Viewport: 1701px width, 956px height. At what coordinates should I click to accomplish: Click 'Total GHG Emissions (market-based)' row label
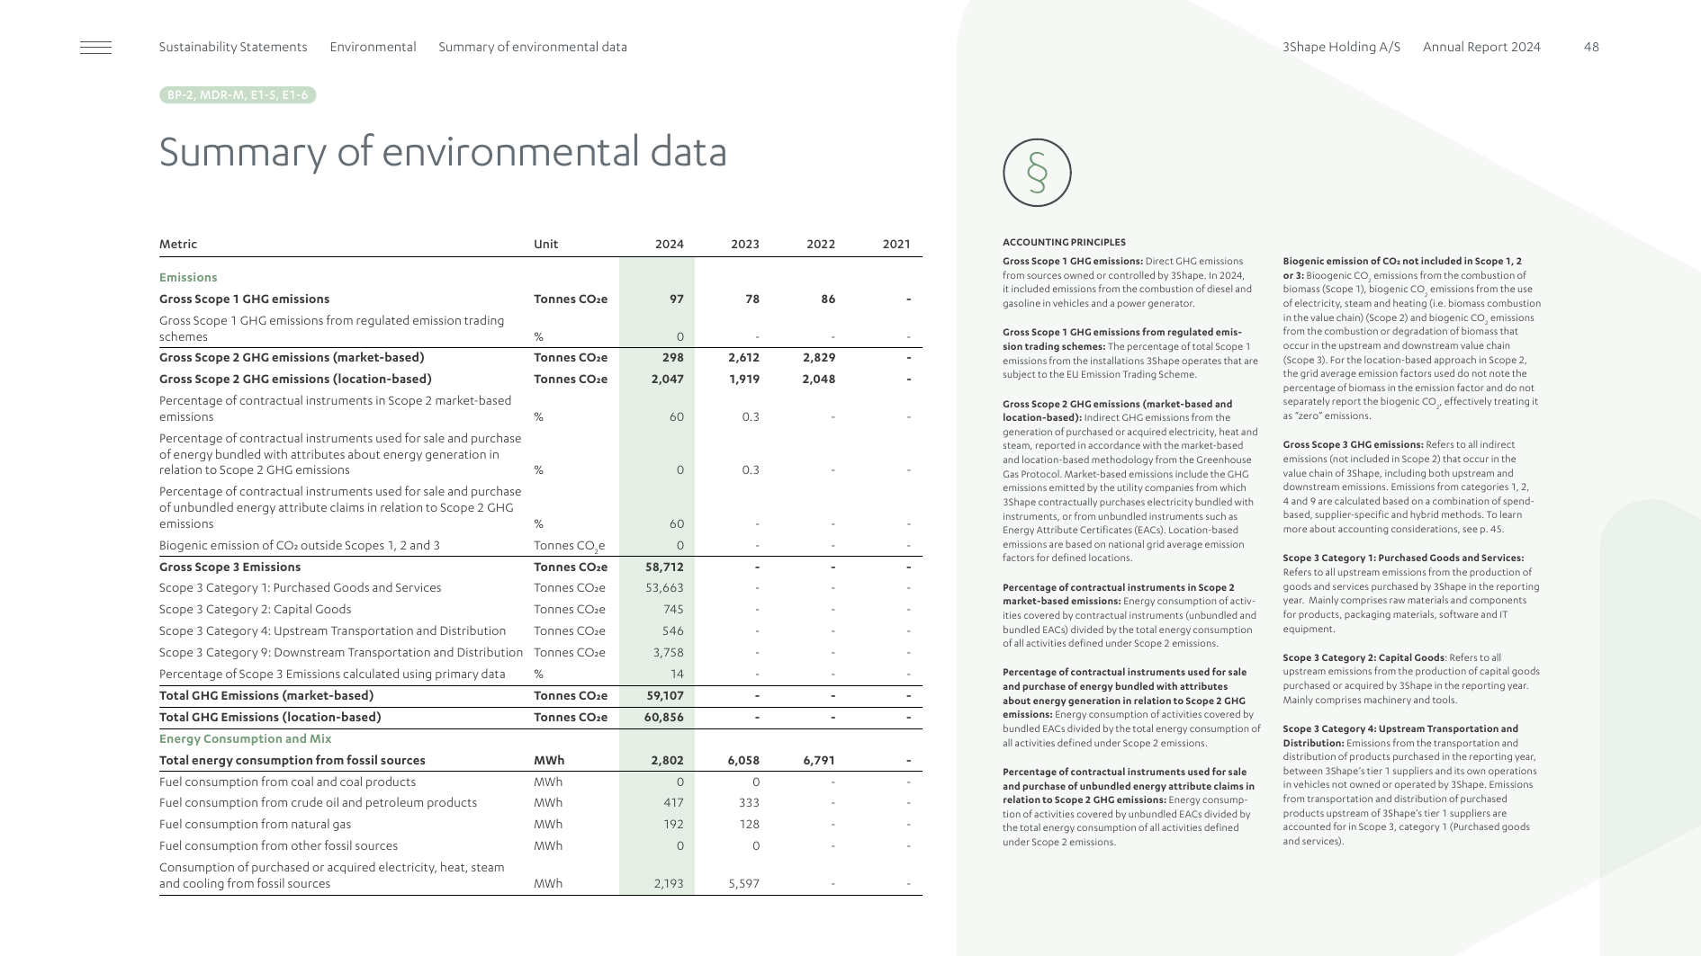point(266,696)
